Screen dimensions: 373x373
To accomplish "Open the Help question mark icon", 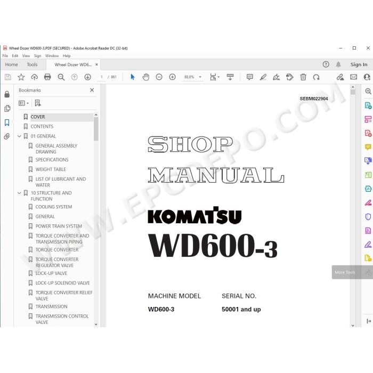I will point(326,64).
